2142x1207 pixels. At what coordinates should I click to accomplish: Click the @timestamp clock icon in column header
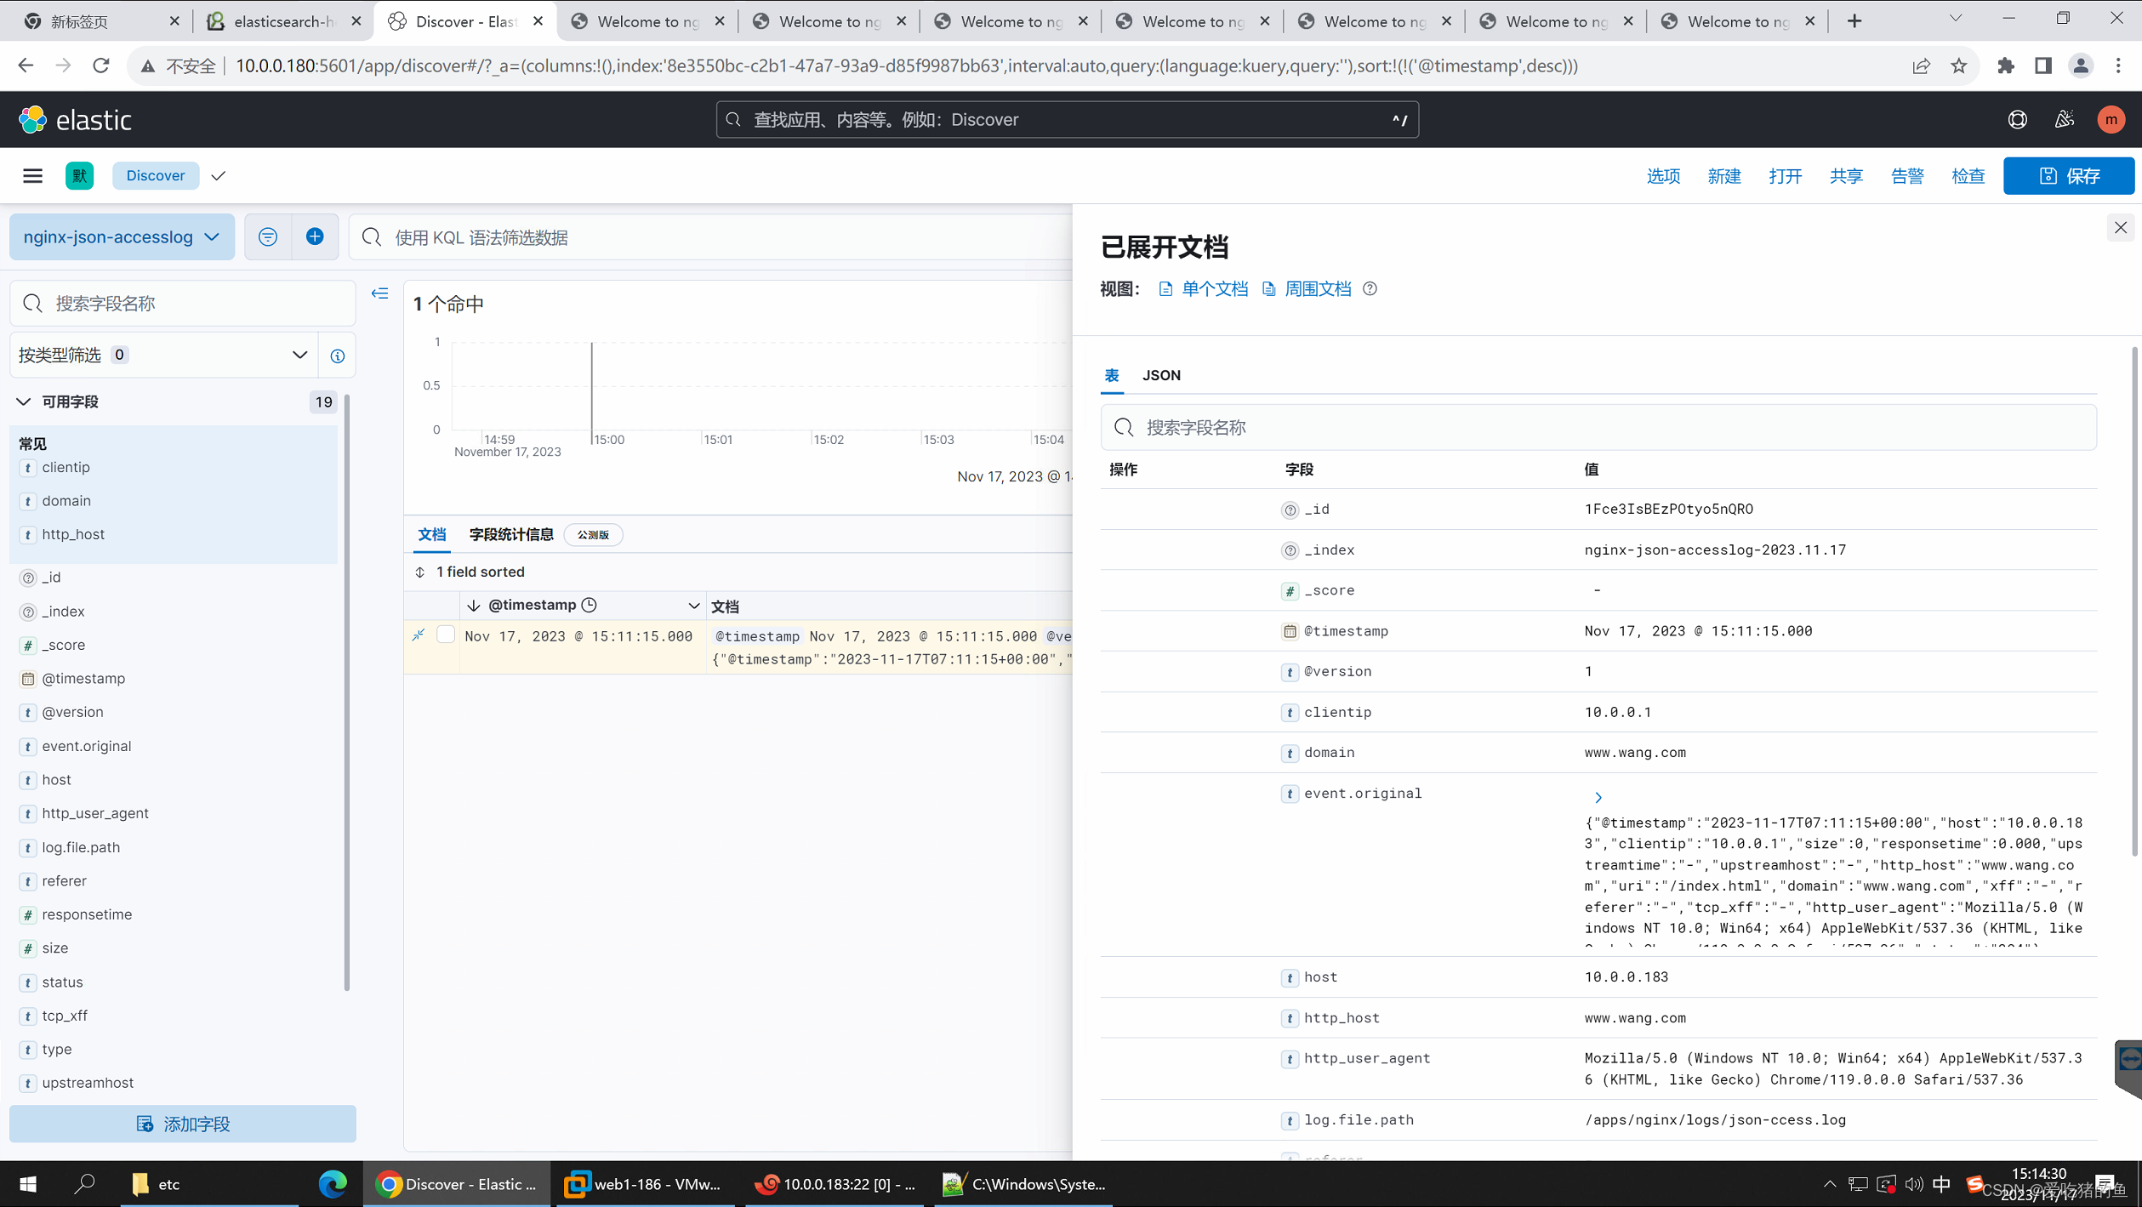(589, 605)
